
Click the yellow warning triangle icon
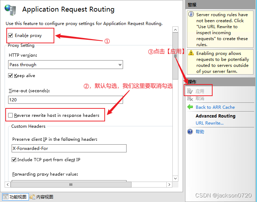191,53
